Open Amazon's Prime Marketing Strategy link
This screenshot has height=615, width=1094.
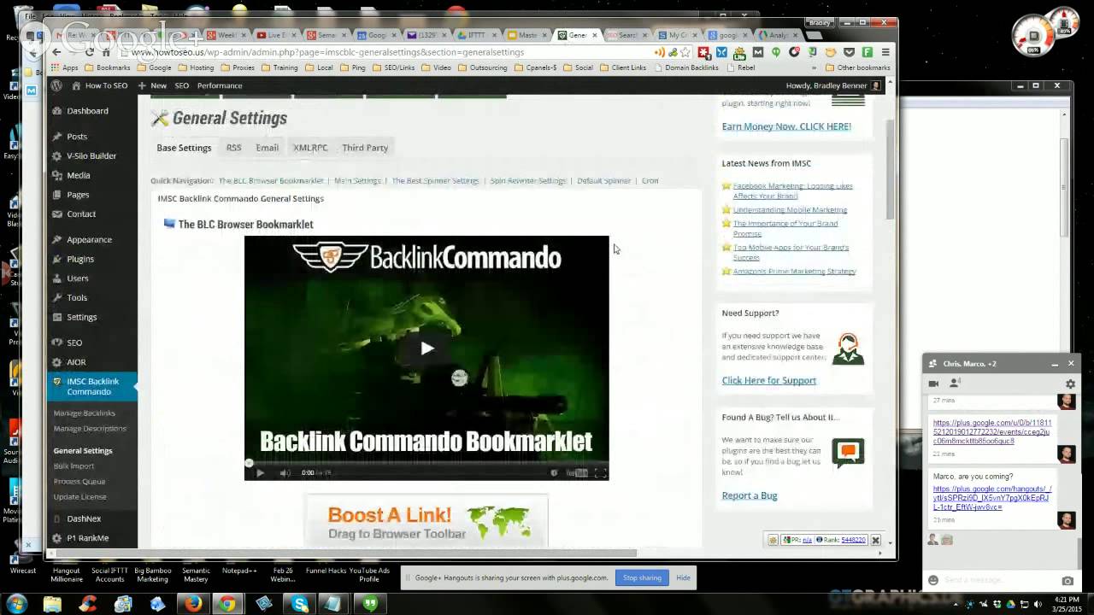[794, 272]
